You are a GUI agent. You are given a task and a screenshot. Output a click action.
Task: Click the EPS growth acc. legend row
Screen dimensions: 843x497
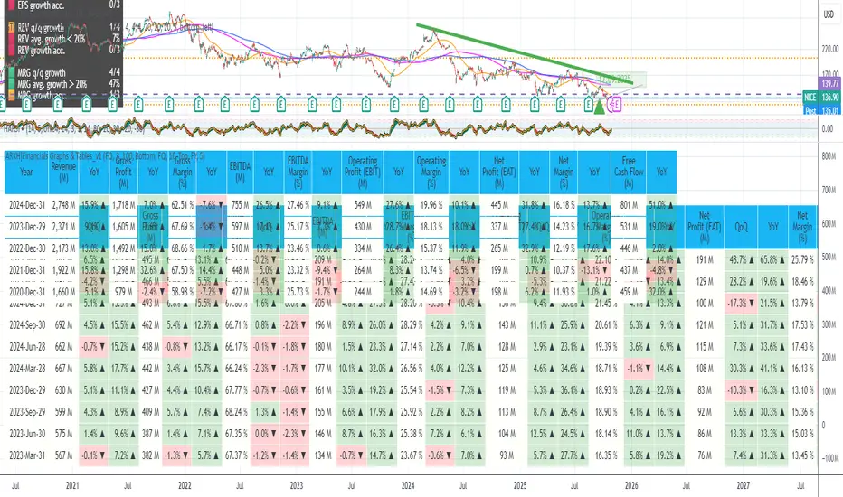pyautogui.click(x=63, y=5)
